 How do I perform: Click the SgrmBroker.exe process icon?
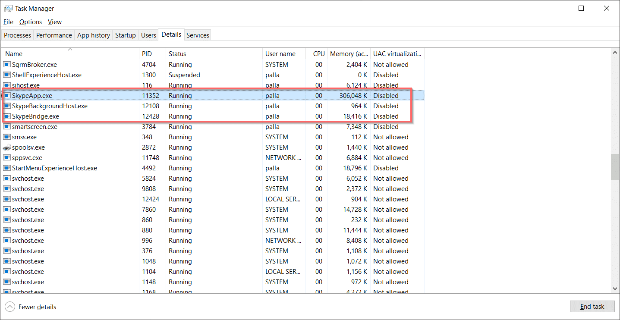click(x=7, y=65)
